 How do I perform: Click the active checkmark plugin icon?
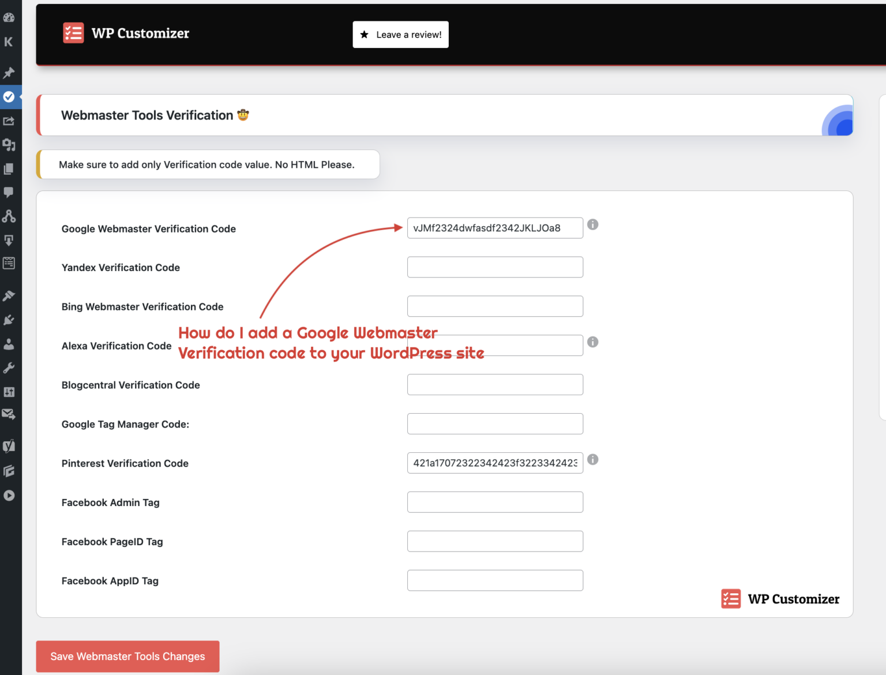click(9, 97)
